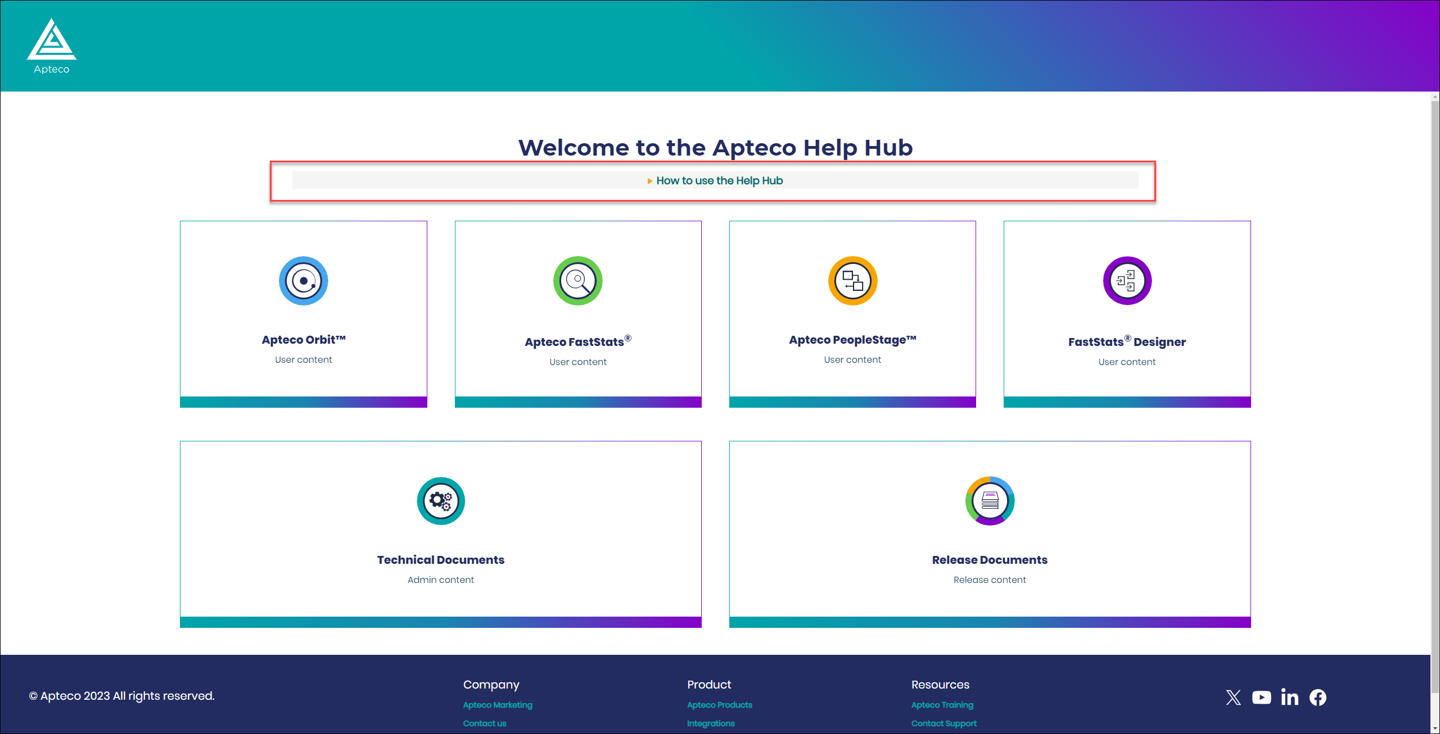Select the Technical Documents gears icon
The height and width of the screenshot is (734, 1440).
tap(440, 500)
